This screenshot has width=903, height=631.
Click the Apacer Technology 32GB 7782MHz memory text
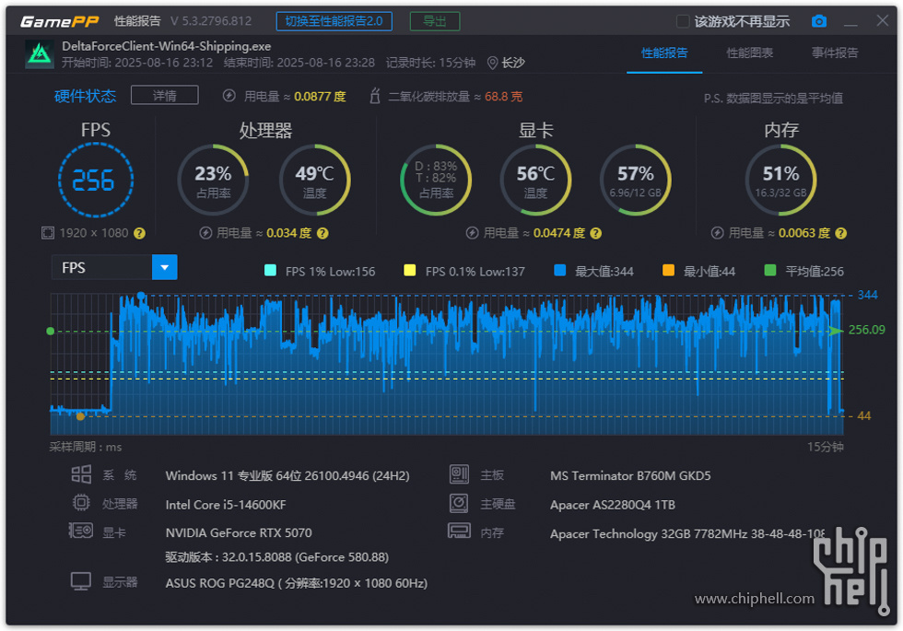click(687, 534)
